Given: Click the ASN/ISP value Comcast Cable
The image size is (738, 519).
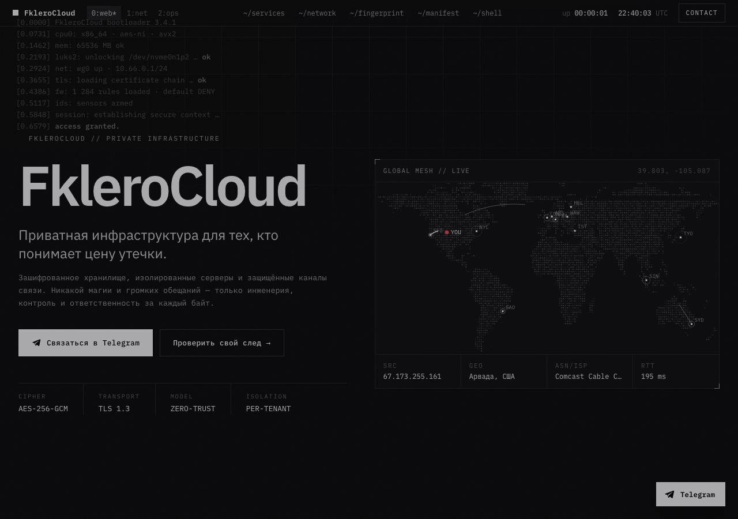Looking at the screenshot, I should pyautogui.click(x=589, y=377).
